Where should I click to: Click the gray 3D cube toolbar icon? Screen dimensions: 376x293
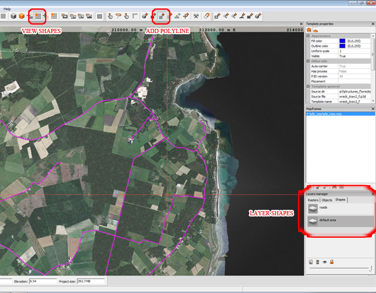point(13,16)
